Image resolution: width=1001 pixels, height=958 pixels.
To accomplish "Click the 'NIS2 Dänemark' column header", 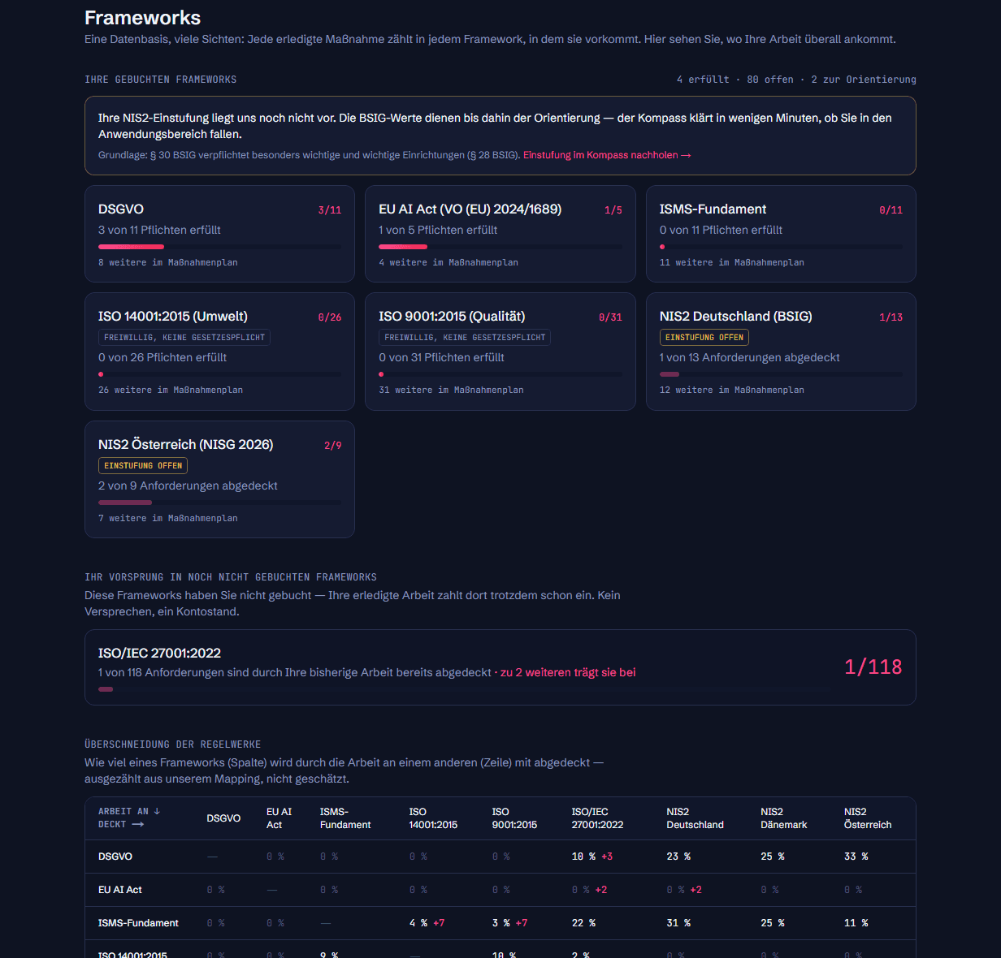I will (x=784, y=818).
